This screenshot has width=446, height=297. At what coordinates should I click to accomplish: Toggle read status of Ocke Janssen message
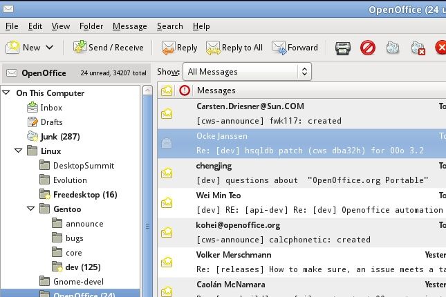point(167,143)
